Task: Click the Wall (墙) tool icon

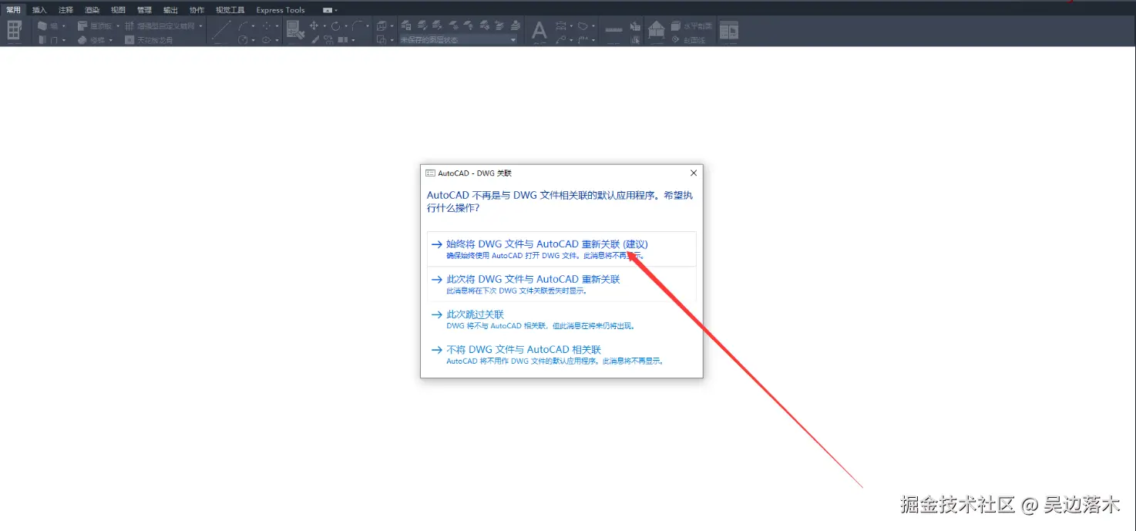Action: coord(42,25)
